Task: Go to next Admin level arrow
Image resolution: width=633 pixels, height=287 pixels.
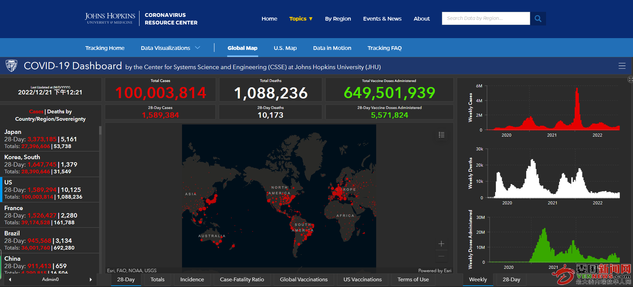Action: pos(91,280)
